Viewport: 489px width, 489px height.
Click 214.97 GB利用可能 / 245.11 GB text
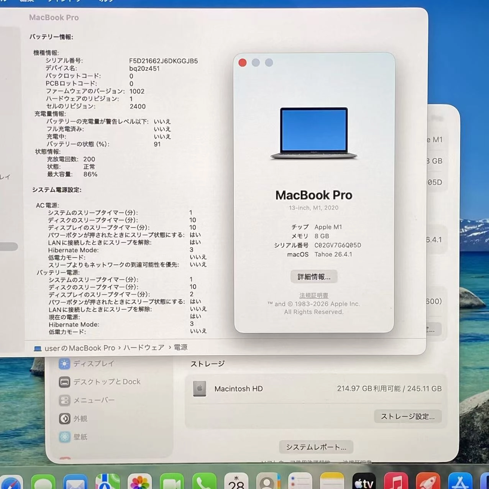pos(389,389)
